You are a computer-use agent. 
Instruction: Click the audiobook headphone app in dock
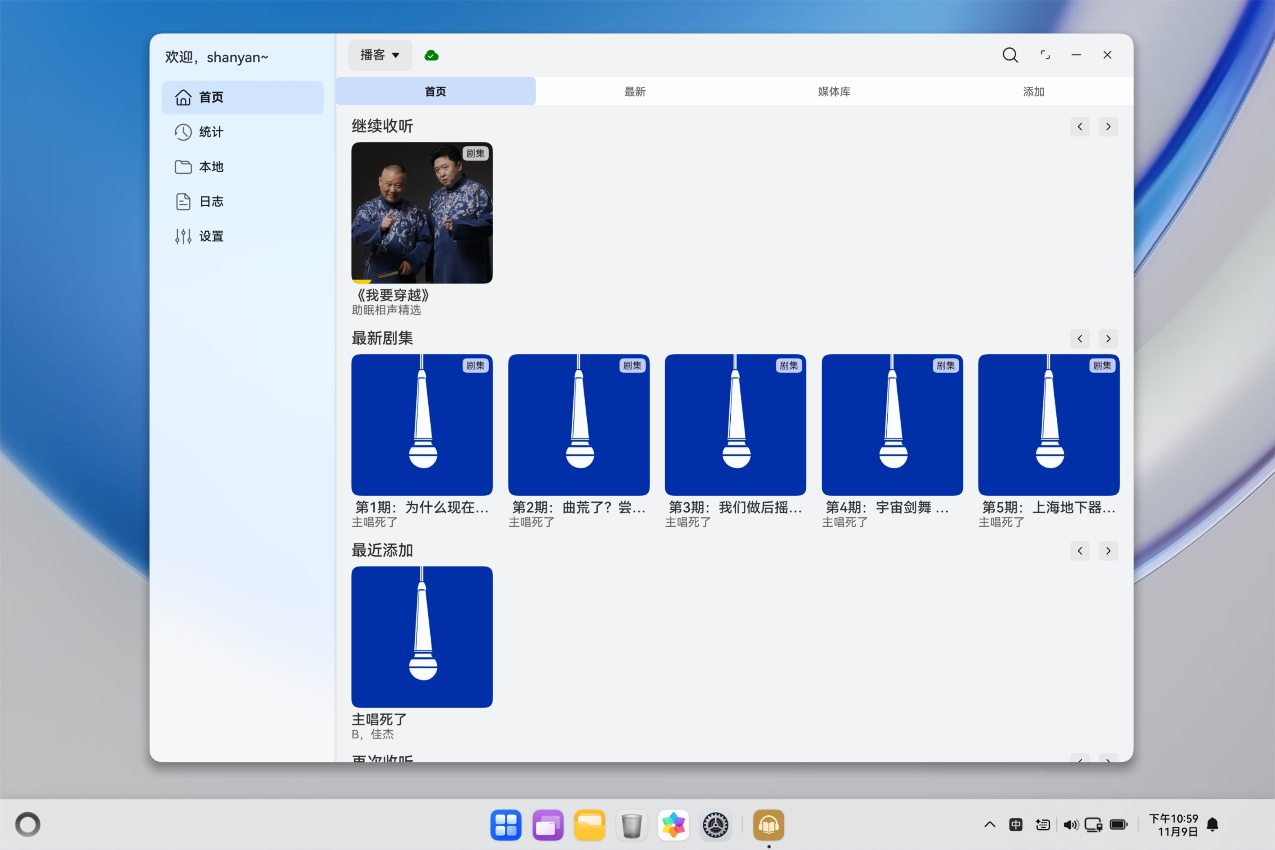pos(769,825)
